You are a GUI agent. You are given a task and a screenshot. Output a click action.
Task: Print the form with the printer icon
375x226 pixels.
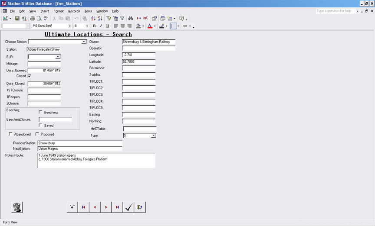32,18
